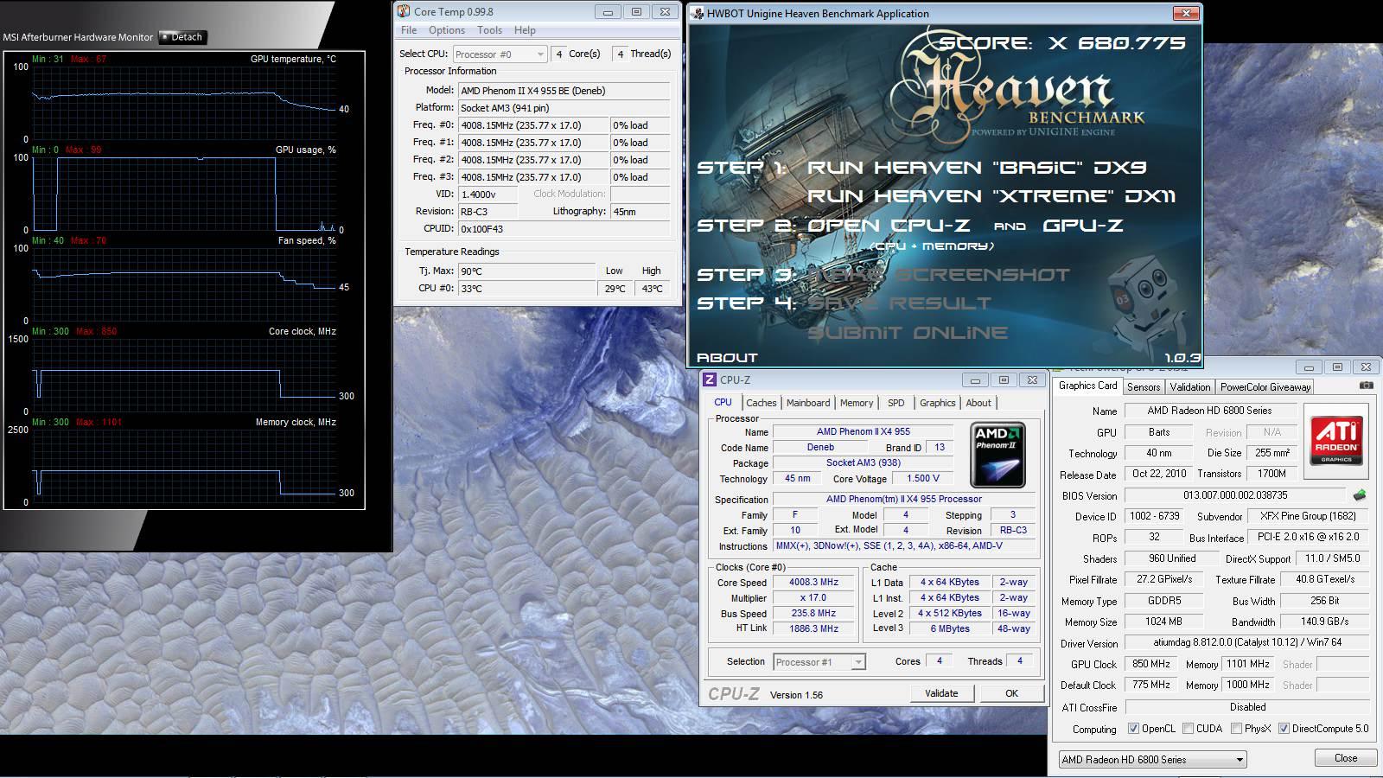Click the AMD Phenom II logo in CPU-Z
Screen dimensions: 1383x778
coord(998,455)
